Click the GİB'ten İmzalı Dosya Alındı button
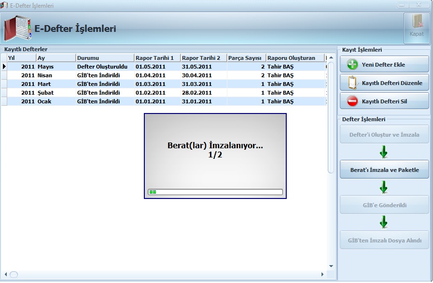This screenshot has height=283, width=433. pyautogui.click(x=384, y=241)
